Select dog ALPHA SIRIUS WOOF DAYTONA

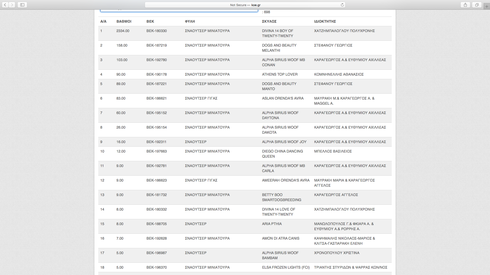pos(280,115)
